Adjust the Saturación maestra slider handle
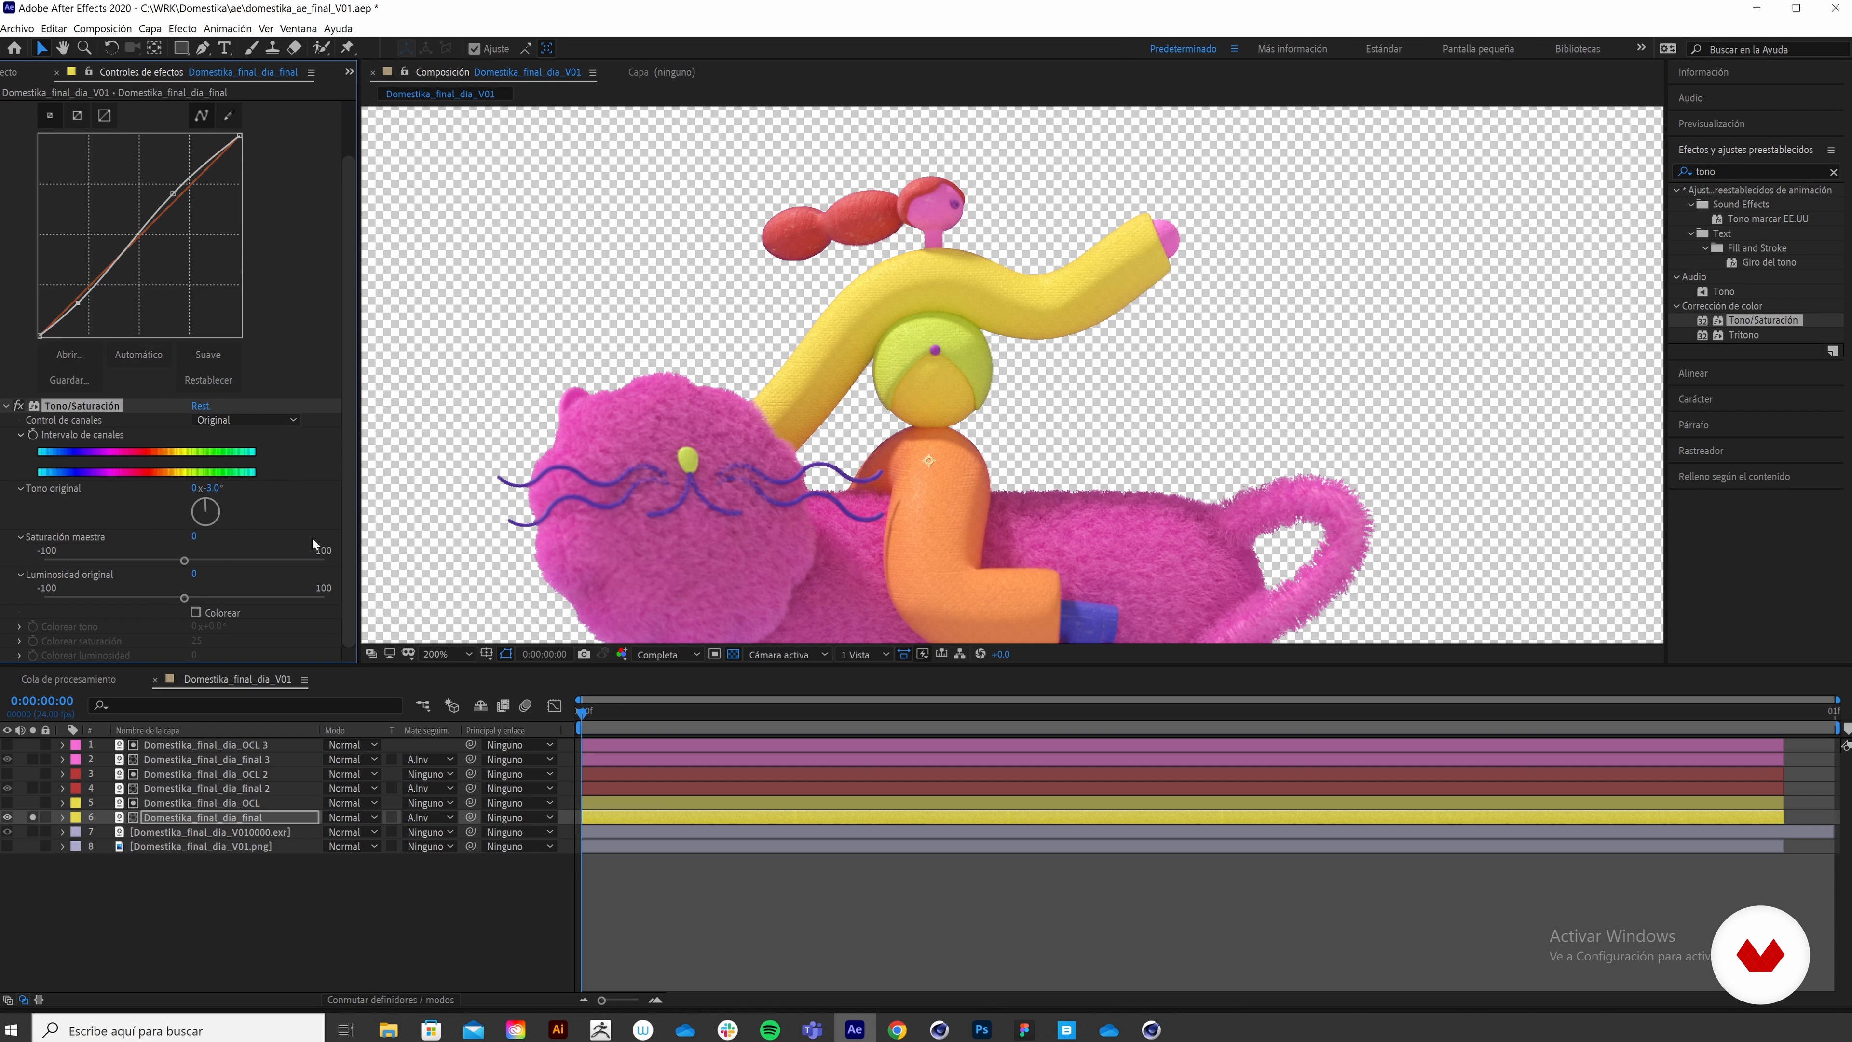 [x=184, y=560]
